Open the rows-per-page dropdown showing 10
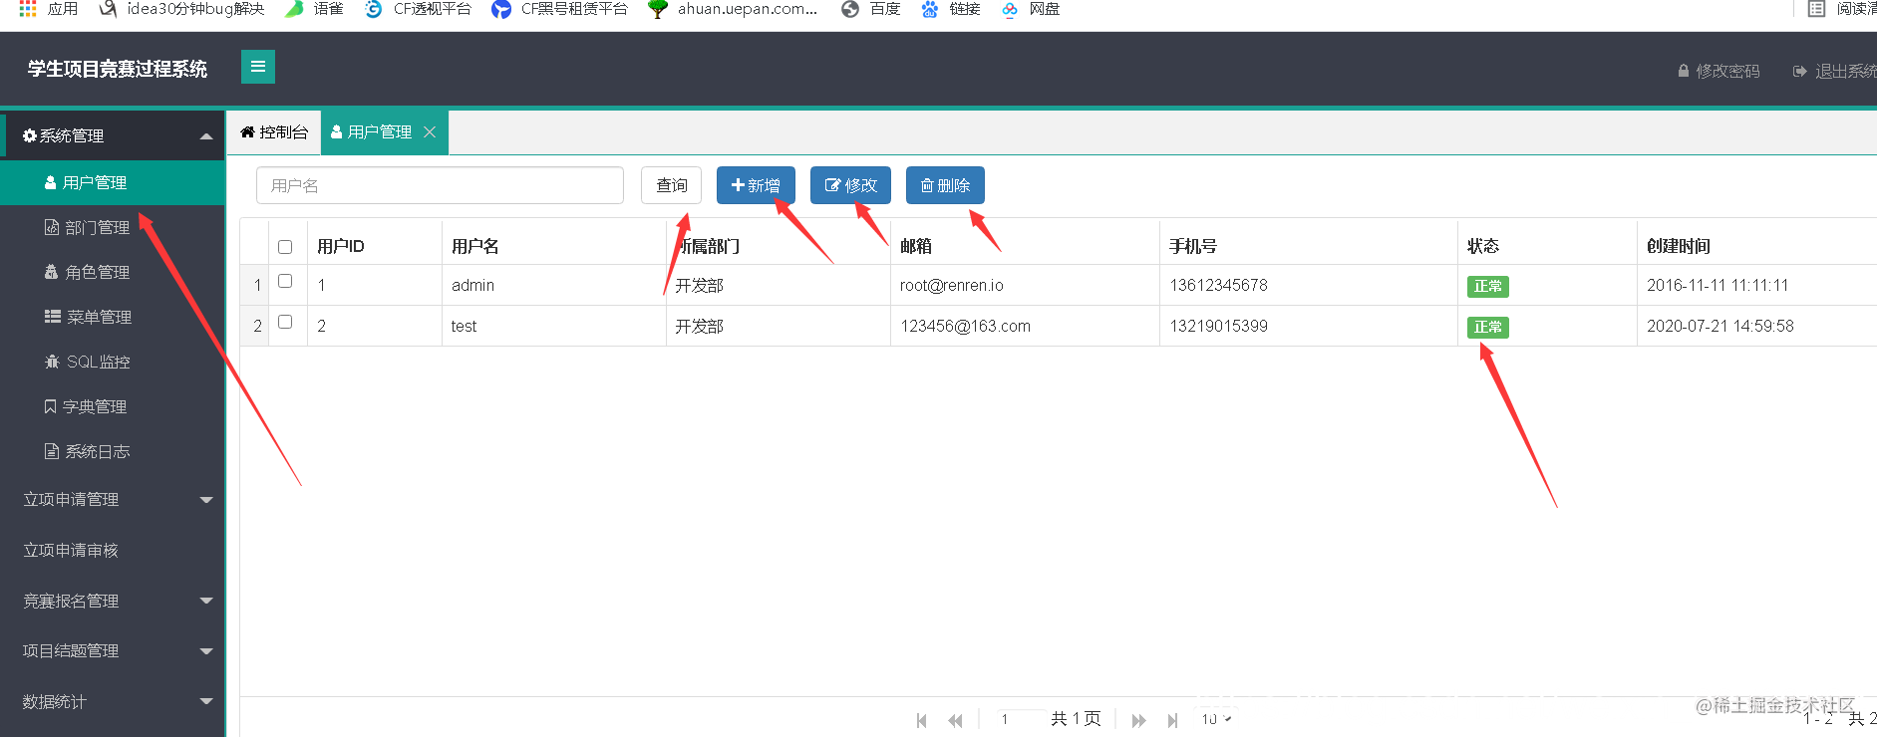 click(x=1216, y=719)
